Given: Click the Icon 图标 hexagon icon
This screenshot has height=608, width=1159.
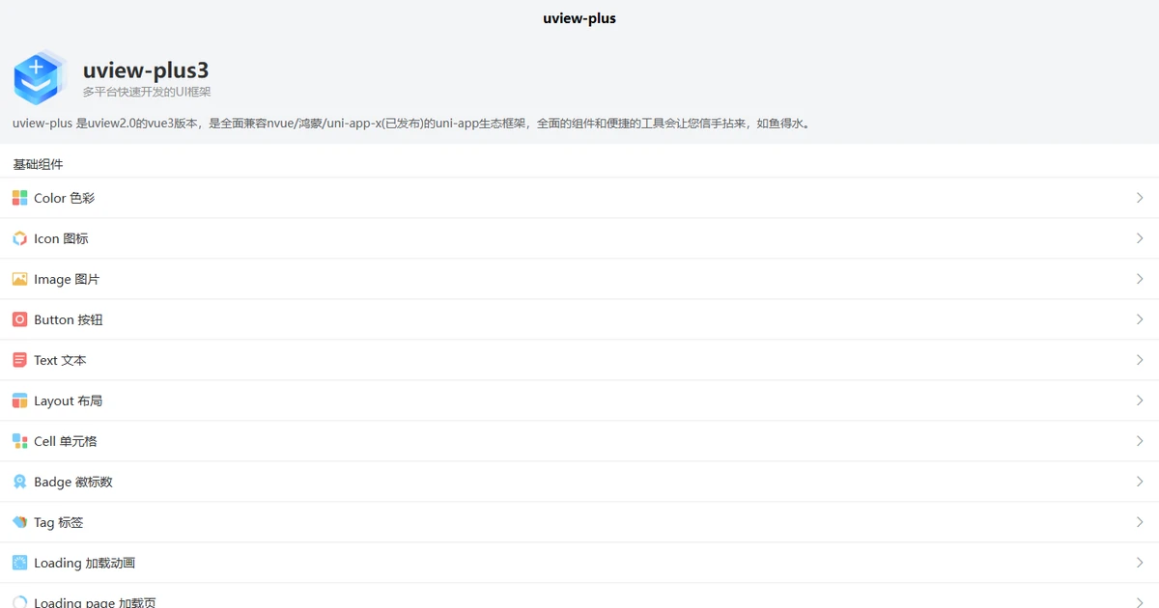Looking at the screenshot, I should (19, 238).
